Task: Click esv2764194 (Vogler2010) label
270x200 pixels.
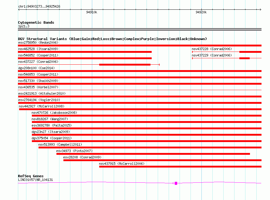Action: click(x=39, y=100)
